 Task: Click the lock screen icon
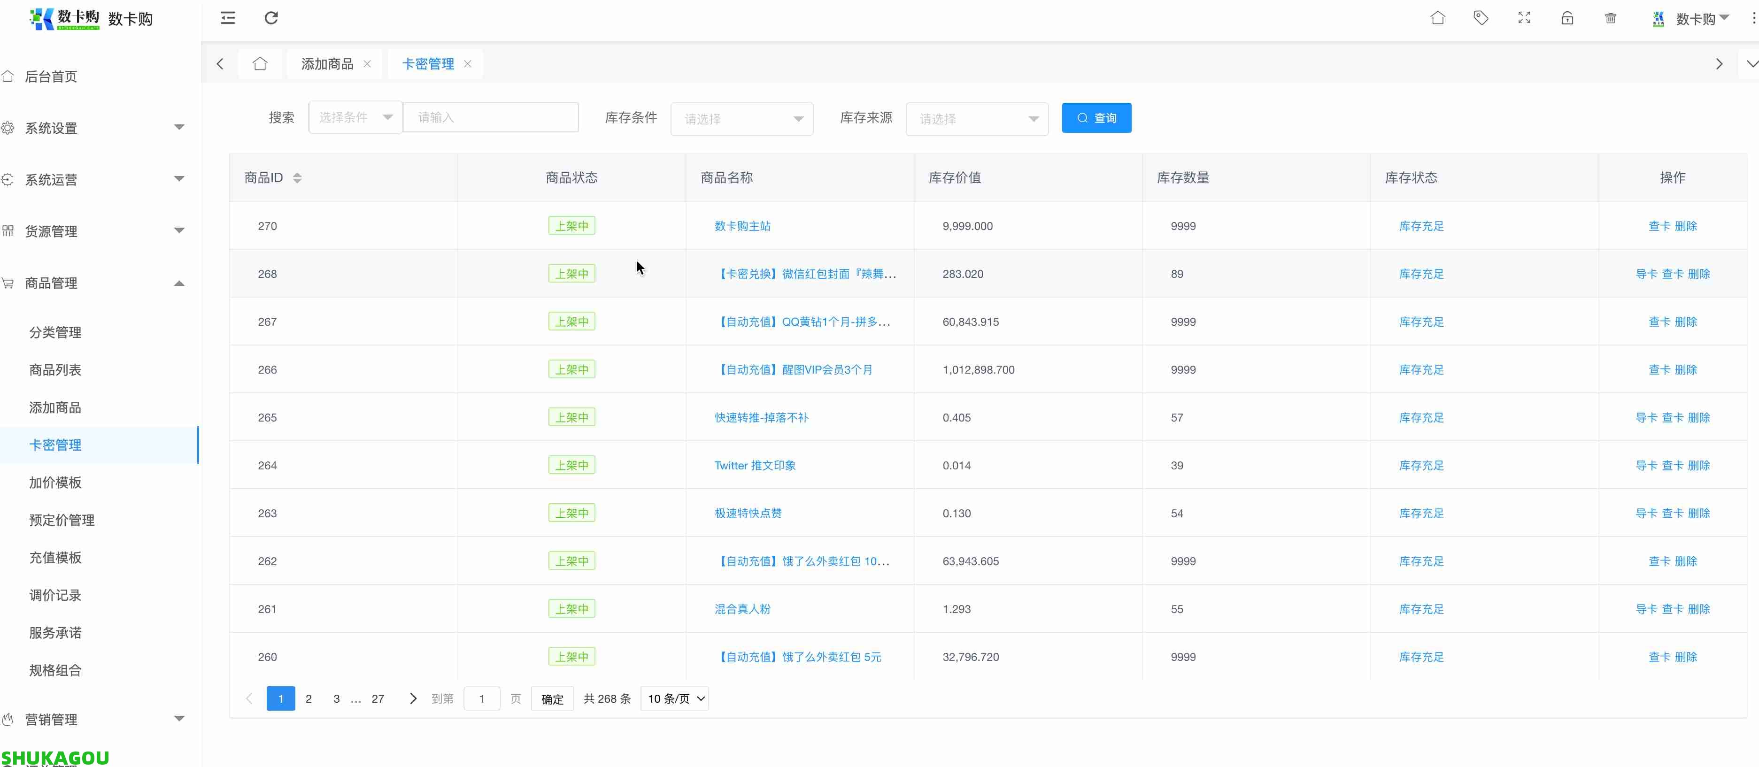[x=1567, y=18]
